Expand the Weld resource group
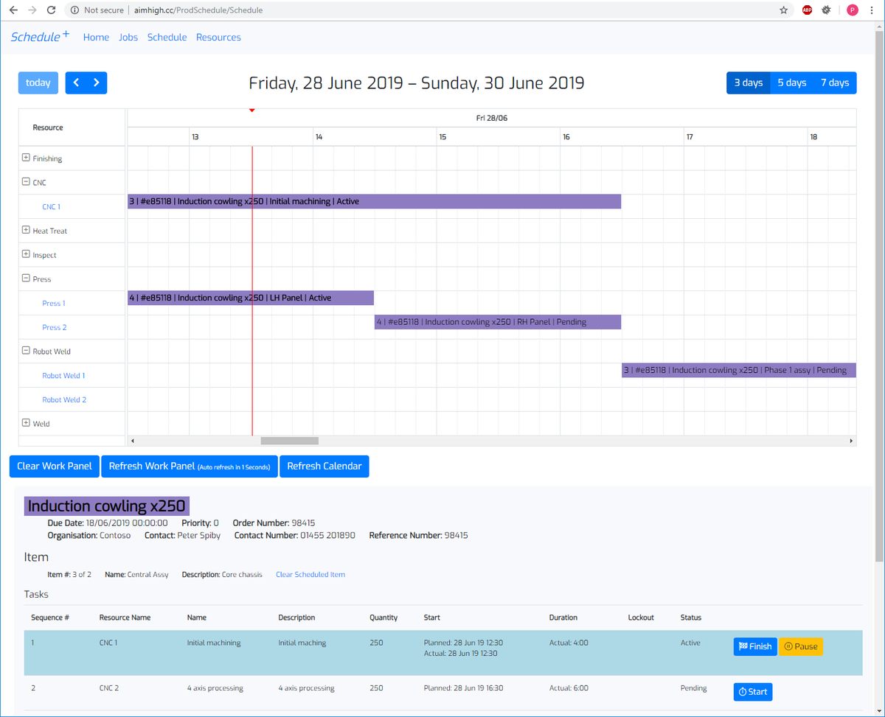Viewport: 885px width, 717px height. tap(25, 423)
